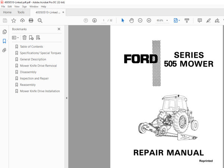Jump to Disassembly bookmark
This screenshot has height=168, width=224.
coord(28,72)
